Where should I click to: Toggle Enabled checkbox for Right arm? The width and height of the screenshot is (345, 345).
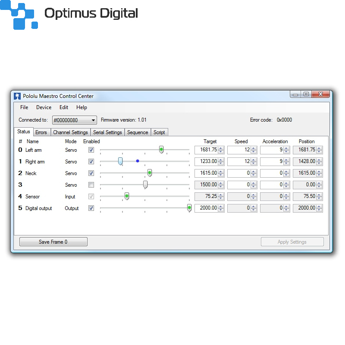[x=91, y=161]
